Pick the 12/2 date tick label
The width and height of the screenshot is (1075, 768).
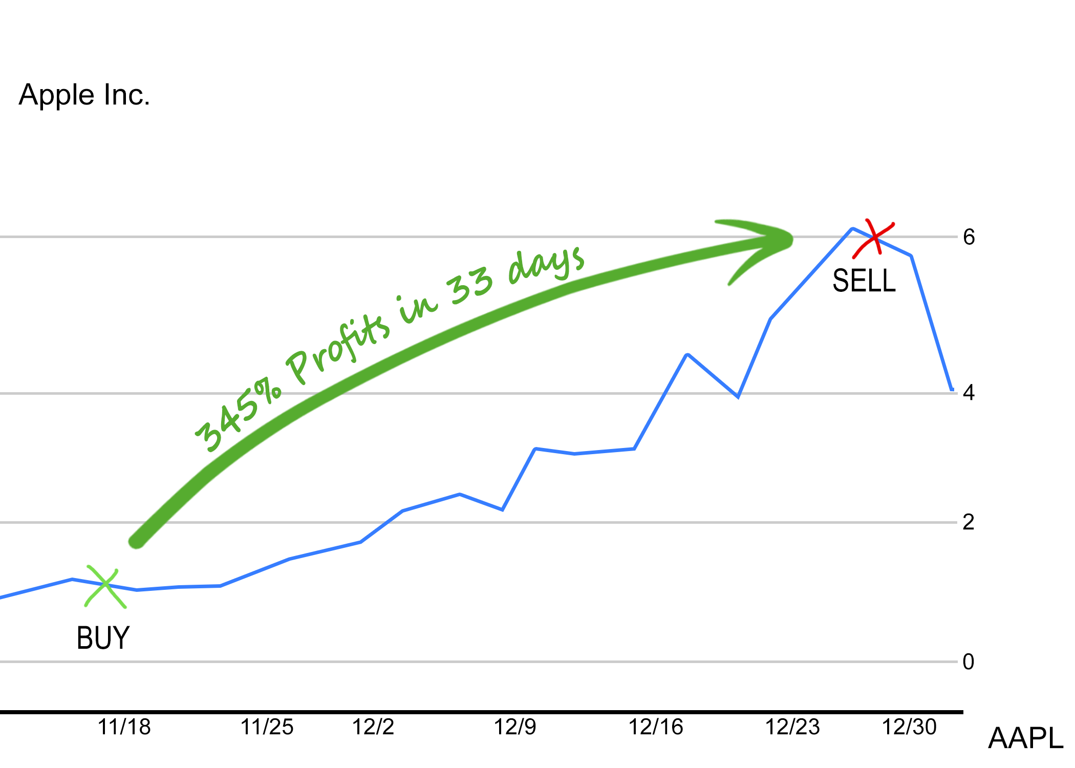373,727
